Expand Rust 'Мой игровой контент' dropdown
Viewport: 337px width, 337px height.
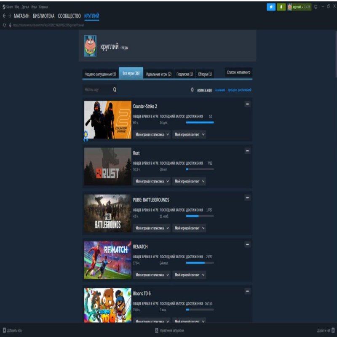click(189, 181)
